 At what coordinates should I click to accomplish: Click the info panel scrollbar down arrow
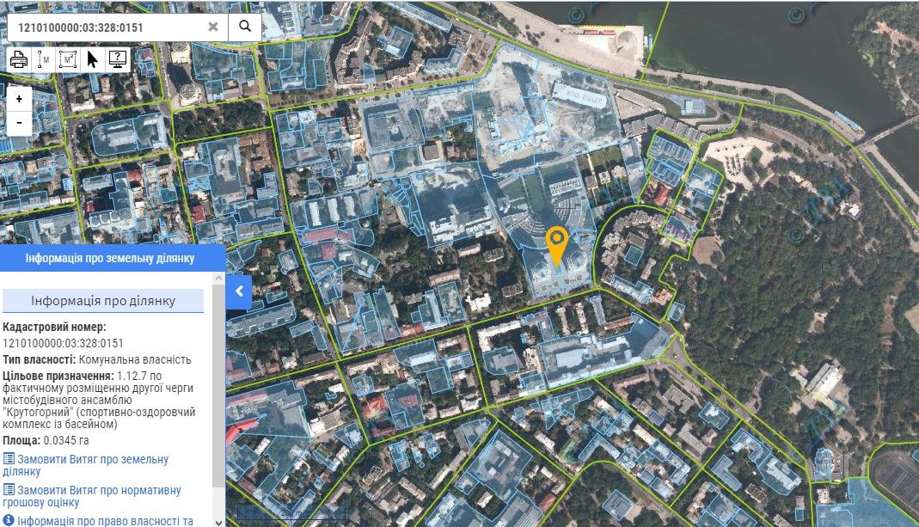(219, 521)
